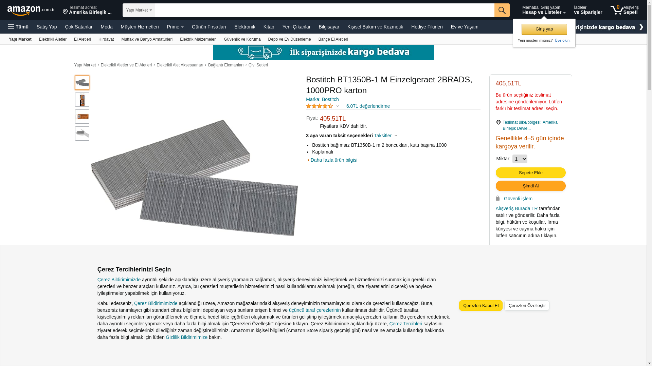The width and height of the screenshot is (652, 366).
Task: Open the Tümü hamburger menu
Action: pos(18,27)
